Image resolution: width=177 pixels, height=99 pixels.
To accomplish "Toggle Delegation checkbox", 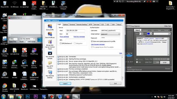I will pos(74,43).
